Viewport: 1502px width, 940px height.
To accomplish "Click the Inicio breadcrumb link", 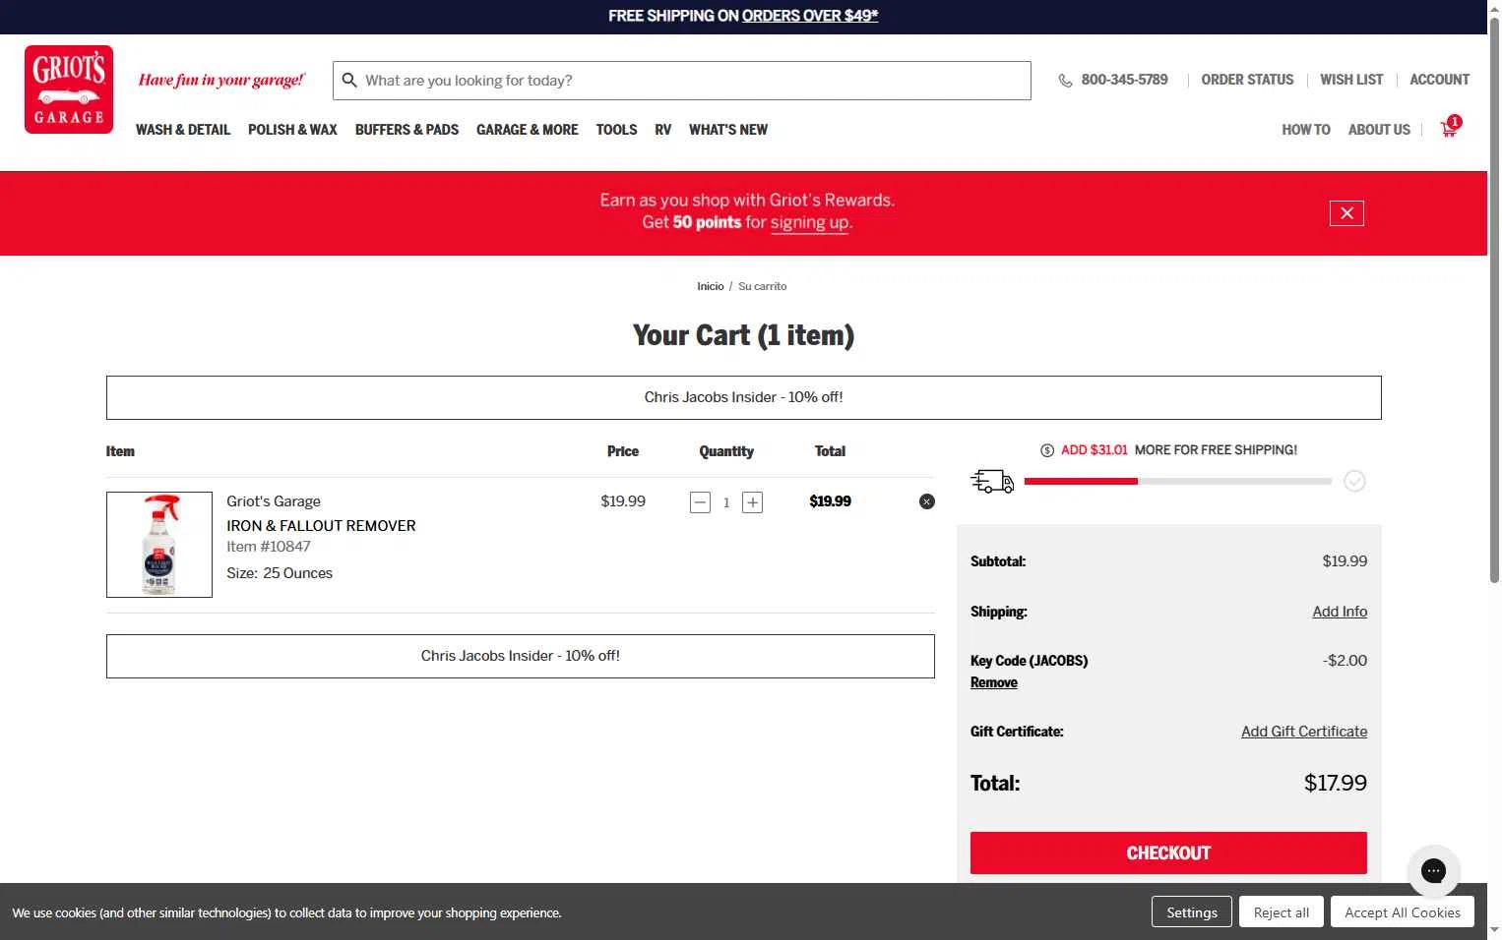I will coord(711,286).
